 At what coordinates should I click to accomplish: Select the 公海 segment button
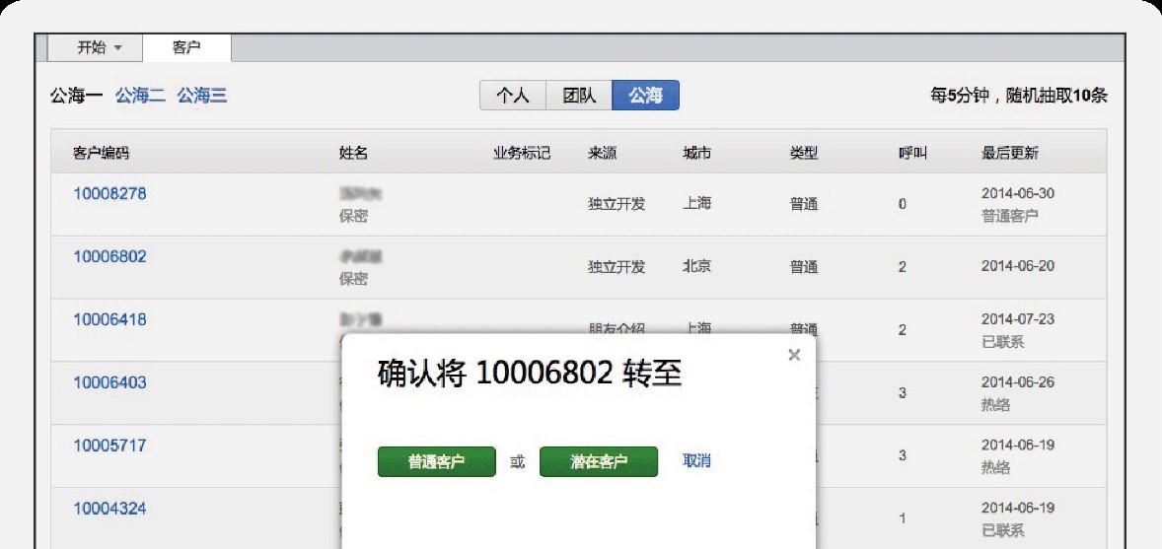pyautogui.click(x=645, y=96)
